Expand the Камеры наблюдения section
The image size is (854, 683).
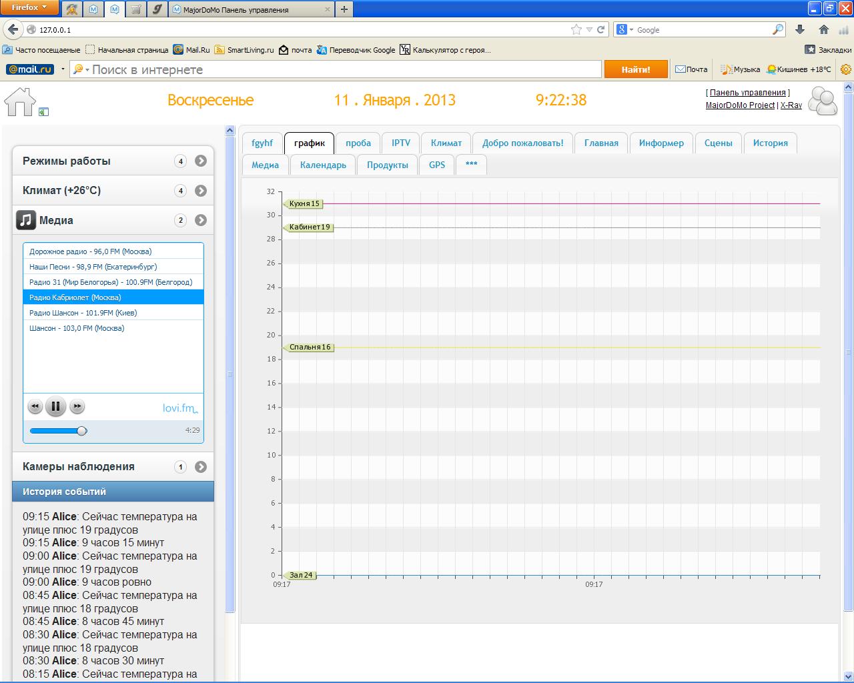pyautogui.click(x=200, y=467)
